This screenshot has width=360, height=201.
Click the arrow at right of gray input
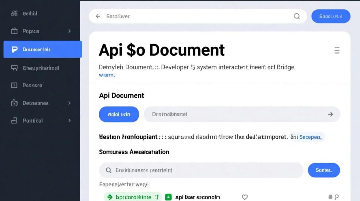tap(331, 114)
